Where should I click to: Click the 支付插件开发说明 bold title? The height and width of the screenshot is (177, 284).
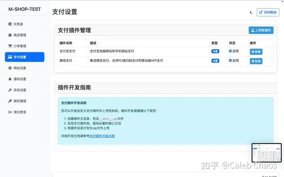(x=74, y=103)
